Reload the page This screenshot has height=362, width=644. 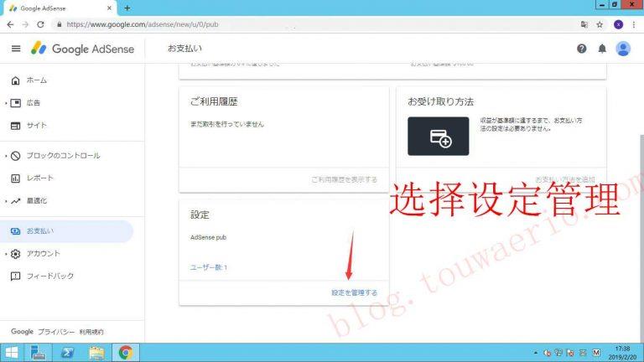pos(40,24)
